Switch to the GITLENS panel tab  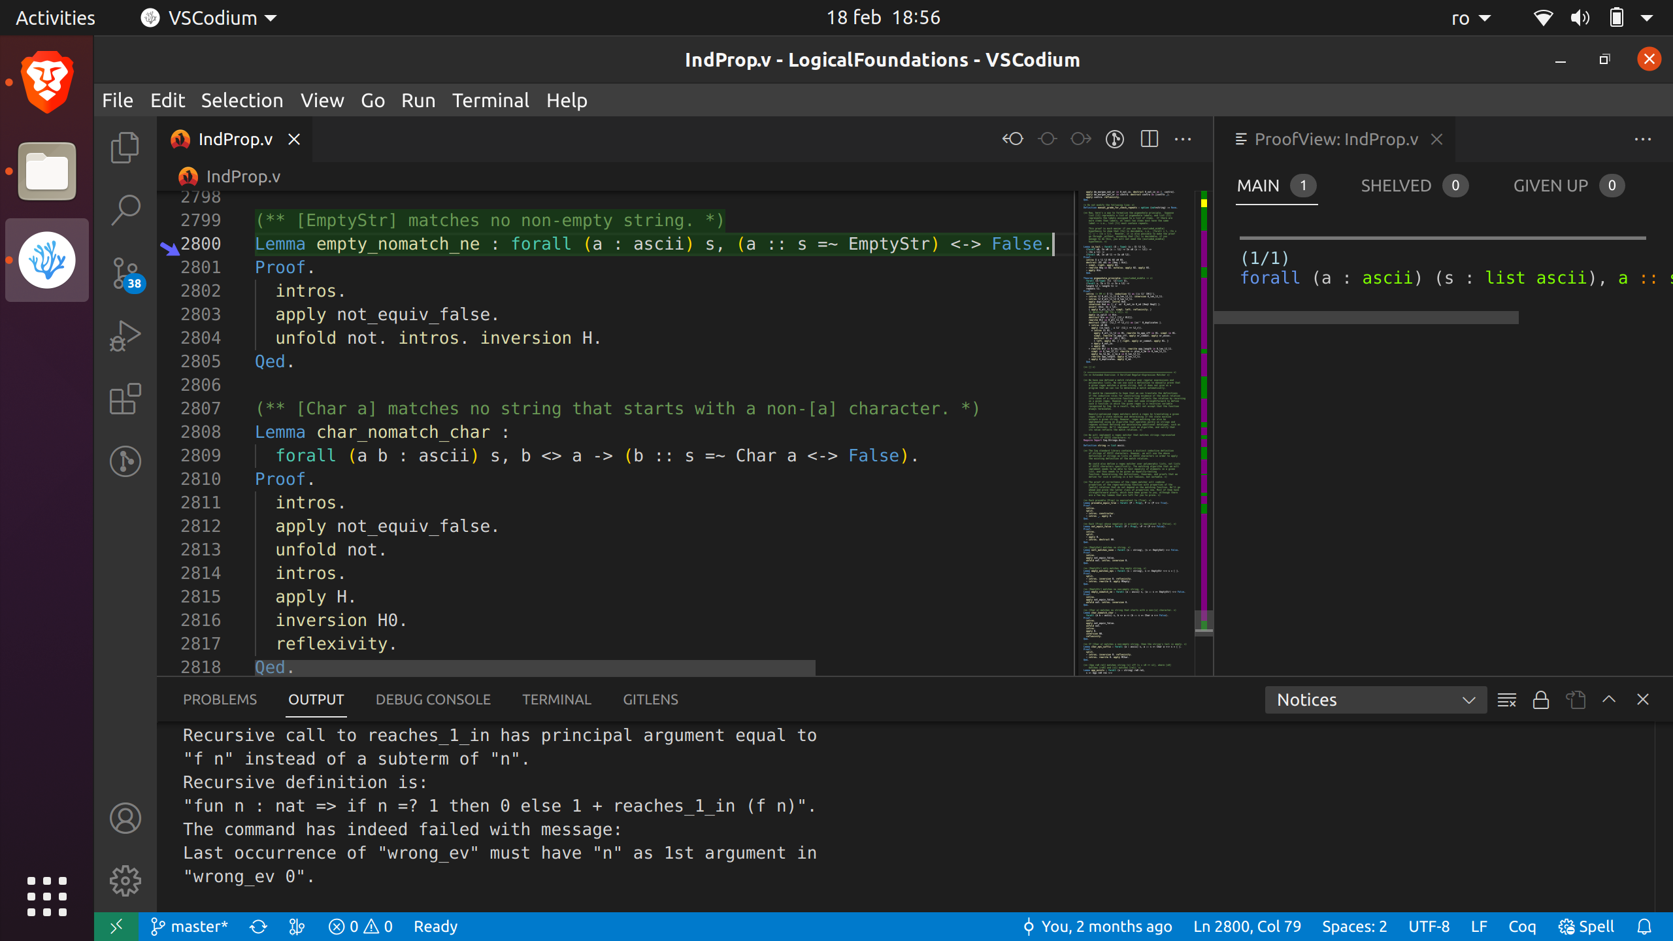(x=650, y=700)
